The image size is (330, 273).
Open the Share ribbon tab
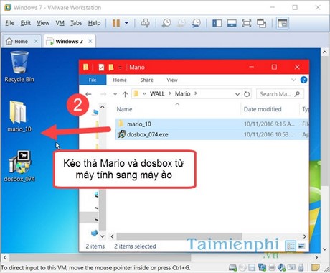(147, 80)
